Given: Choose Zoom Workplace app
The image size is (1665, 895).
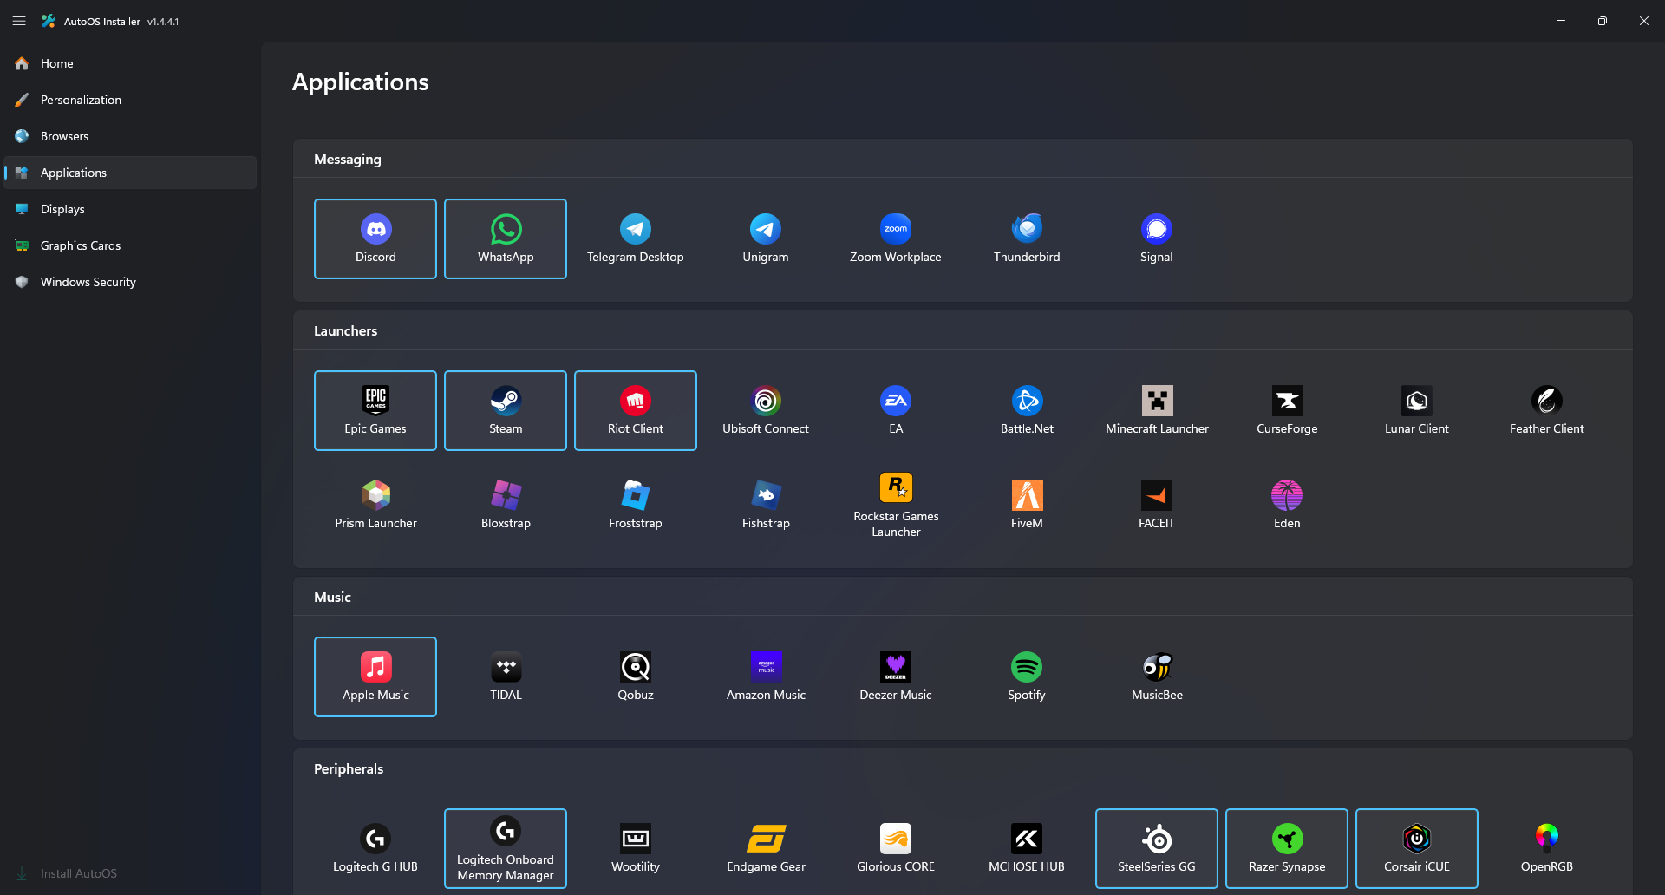Looking at the screenshot, I should [x=896, y=238].
